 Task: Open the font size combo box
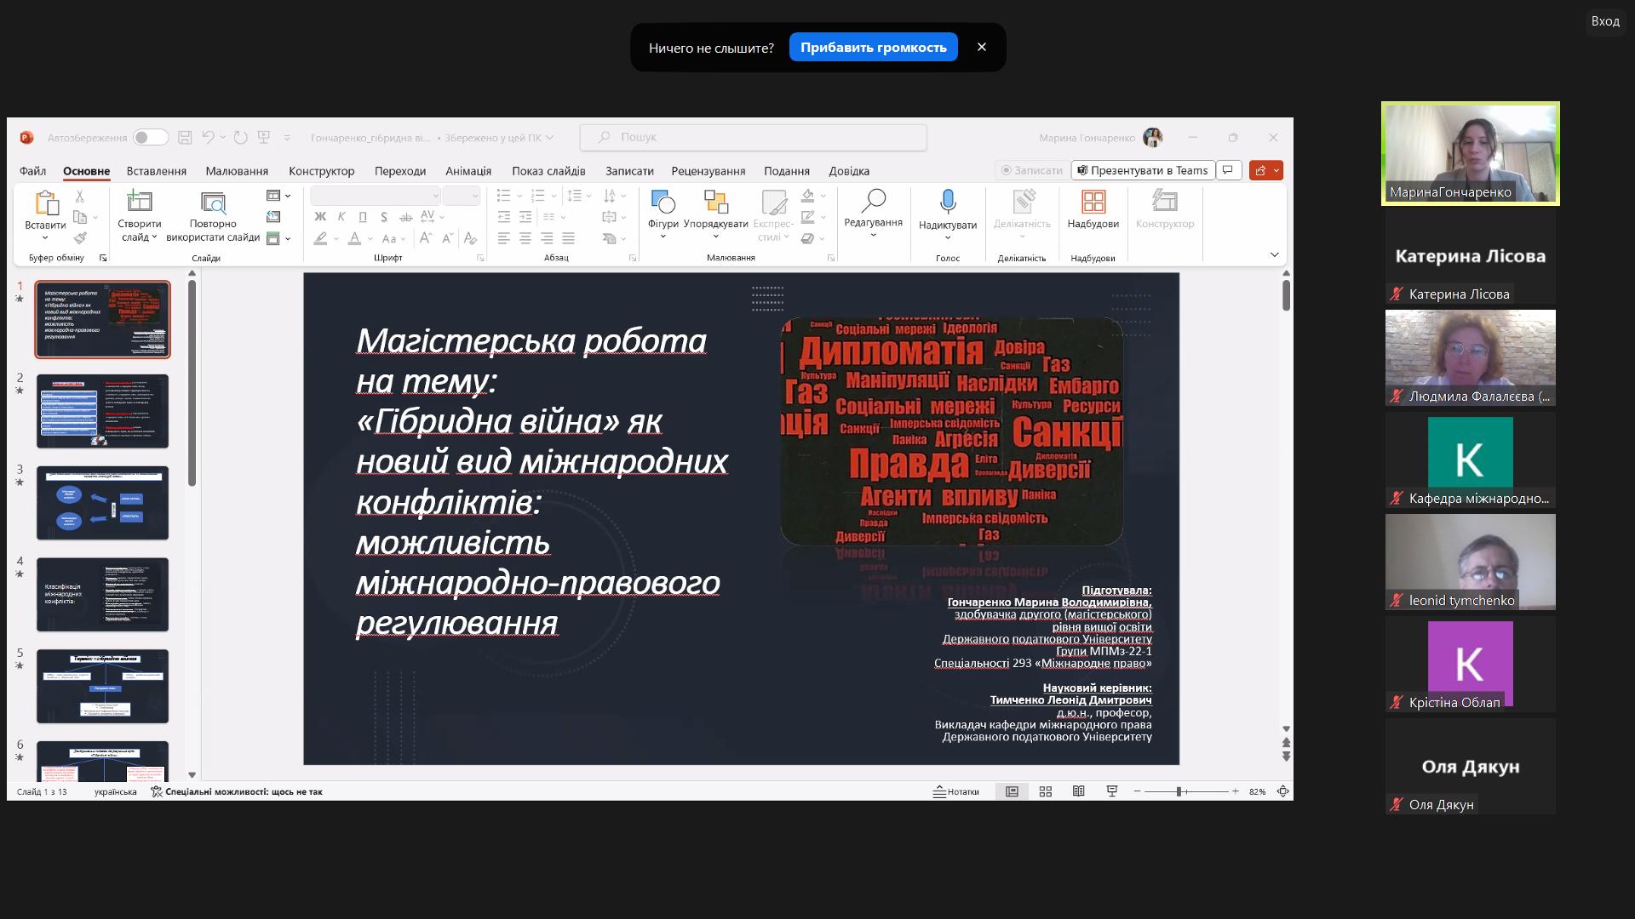point(462,196)
